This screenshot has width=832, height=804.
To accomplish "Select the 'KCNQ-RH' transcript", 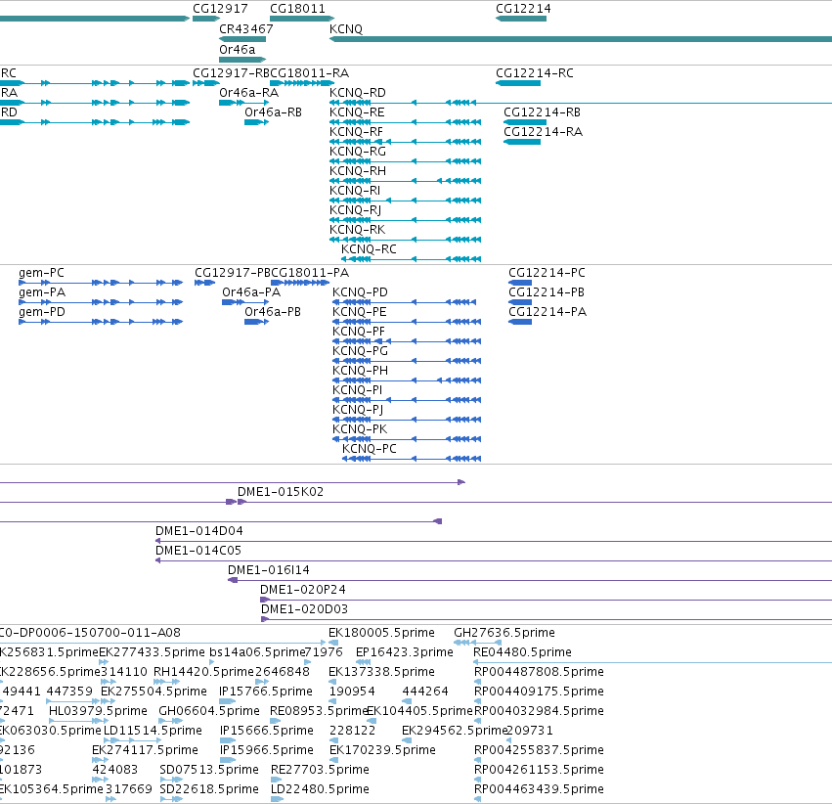I will click(358, 171).
